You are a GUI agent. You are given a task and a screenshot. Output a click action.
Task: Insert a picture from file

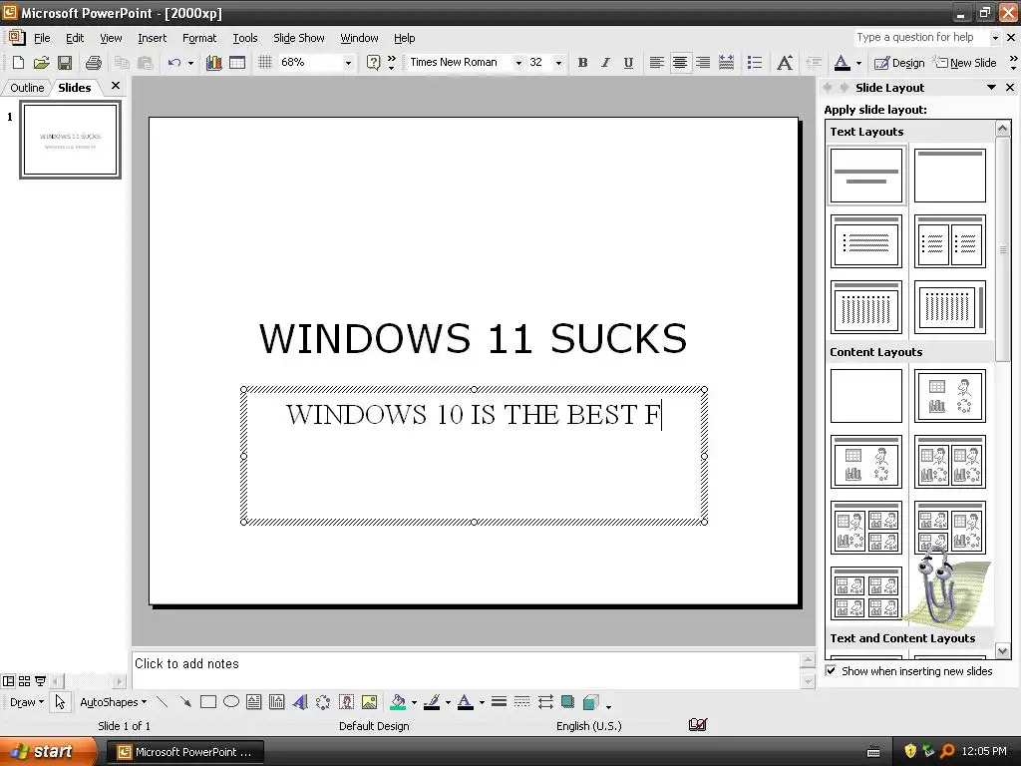[369, 702]
